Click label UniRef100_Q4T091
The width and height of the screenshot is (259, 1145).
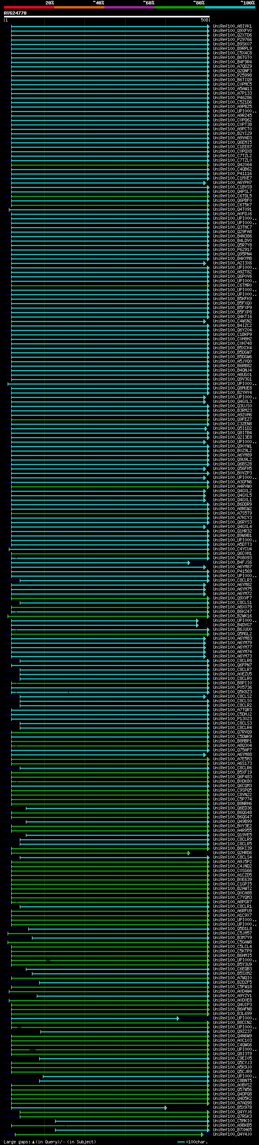pyautogui.click(x=232, y=209)
